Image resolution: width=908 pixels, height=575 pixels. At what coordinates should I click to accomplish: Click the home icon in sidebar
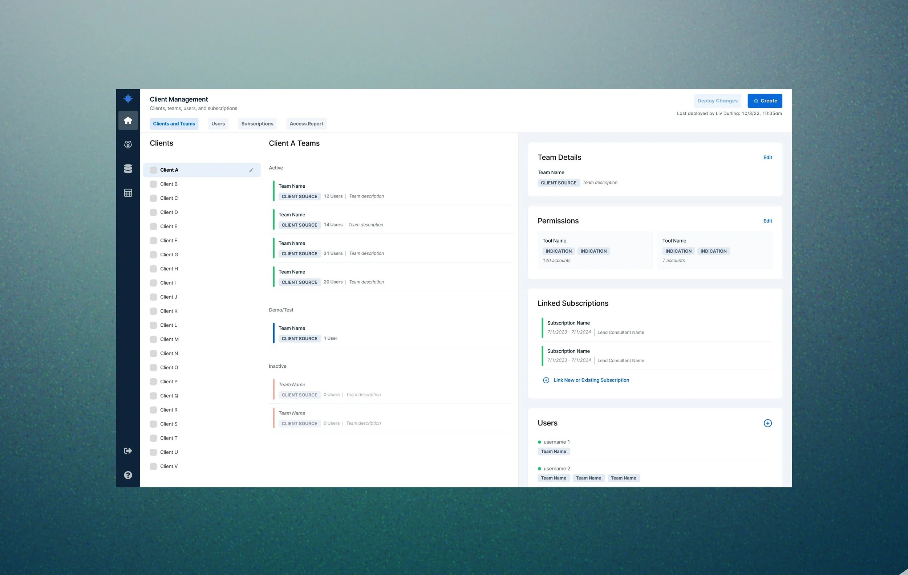pyautogui.click(x=128, y=121)
